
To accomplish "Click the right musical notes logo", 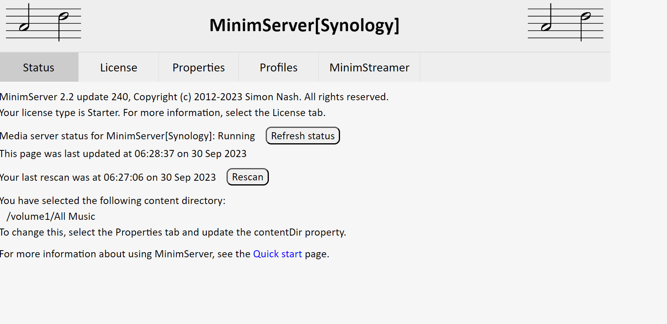I will (x=565, y=22).
